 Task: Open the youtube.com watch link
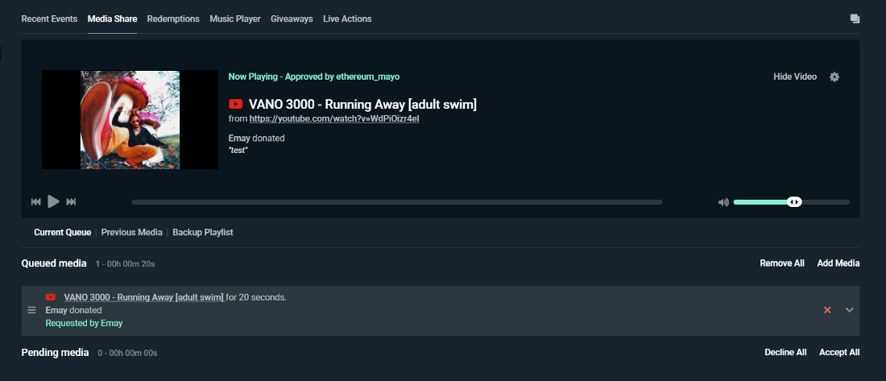click(334, 118)
